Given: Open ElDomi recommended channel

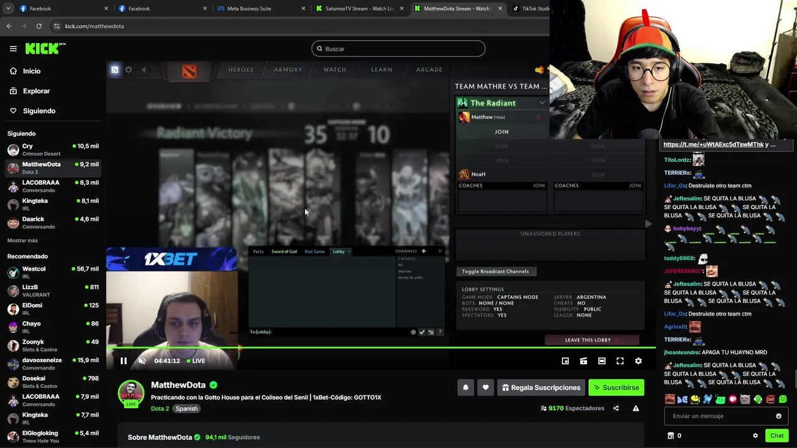Looking at the screenshot, I should click(53, 309).
